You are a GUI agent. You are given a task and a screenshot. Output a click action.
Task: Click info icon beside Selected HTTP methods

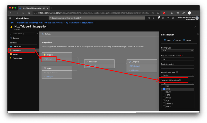(x=180, y=80)
